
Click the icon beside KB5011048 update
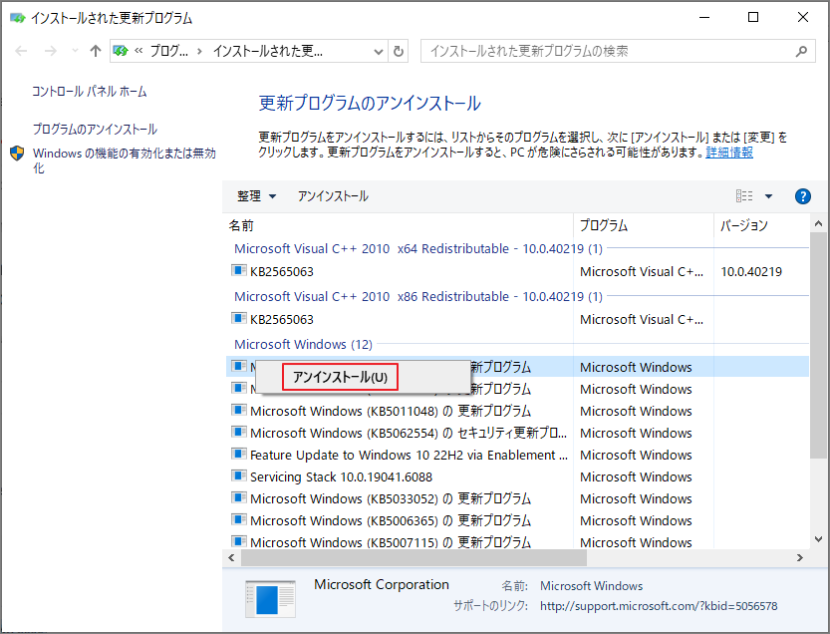[x=239, y=410]
